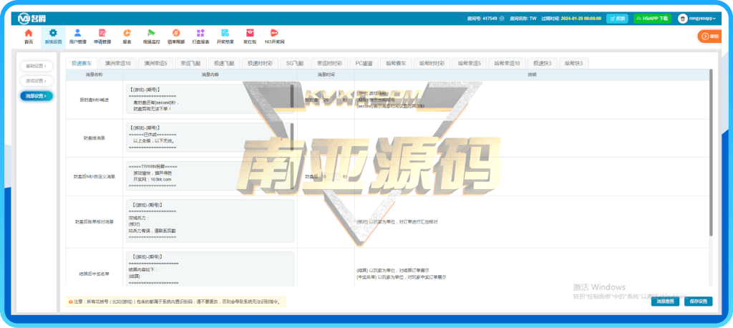
Task: Expand the 游戏设置 sidebar section
Action: click(x=36, y=81)
